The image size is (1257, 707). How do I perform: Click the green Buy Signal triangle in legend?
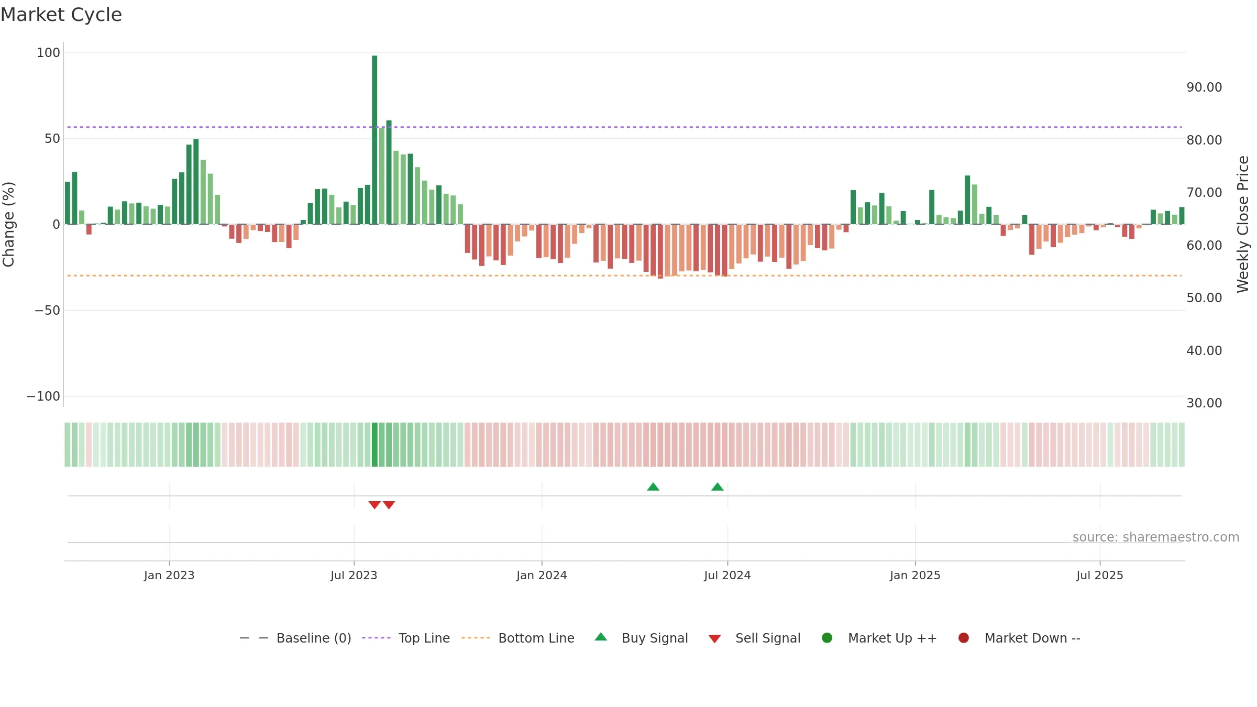(601, 637)
